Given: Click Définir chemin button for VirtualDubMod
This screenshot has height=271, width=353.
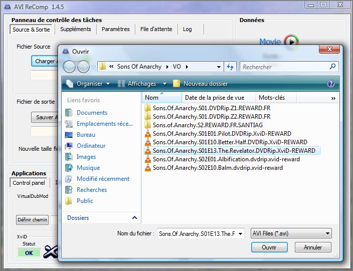Looking at the screenshot, I should (33, 220).
